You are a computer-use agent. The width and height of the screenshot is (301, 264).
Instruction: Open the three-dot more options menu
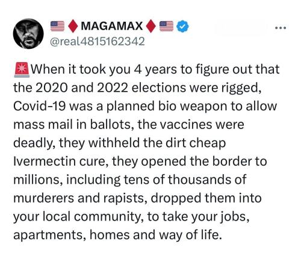[281, 28]
